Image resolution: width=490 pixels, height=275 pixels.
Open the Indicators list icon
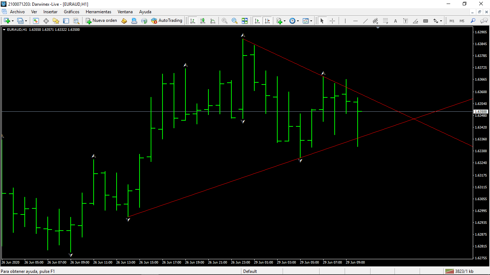279,21
